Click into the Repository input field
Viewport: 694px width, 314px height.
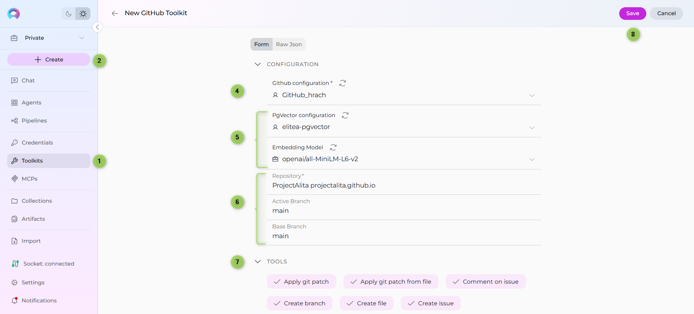pos(403,185)
